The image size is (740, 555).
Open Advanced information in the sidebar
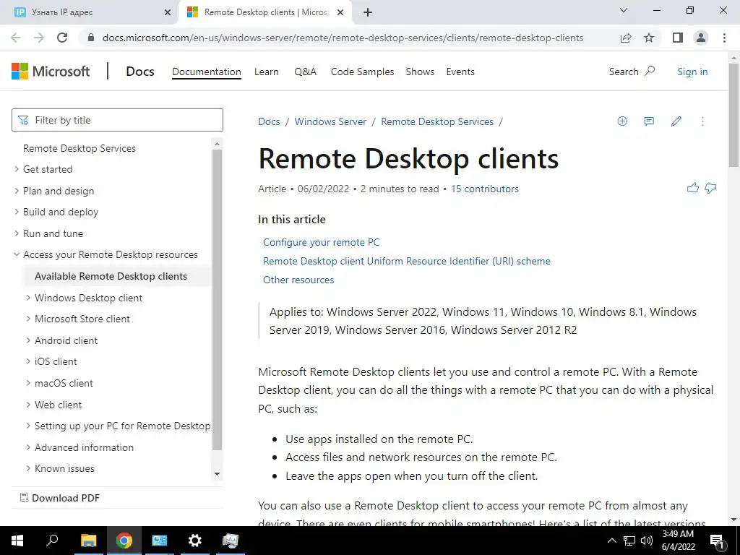pos(84,447)
